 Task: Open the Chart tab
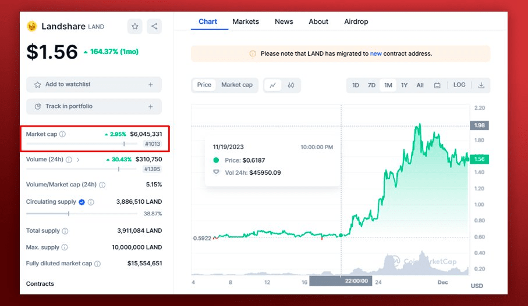coord(208,21)
